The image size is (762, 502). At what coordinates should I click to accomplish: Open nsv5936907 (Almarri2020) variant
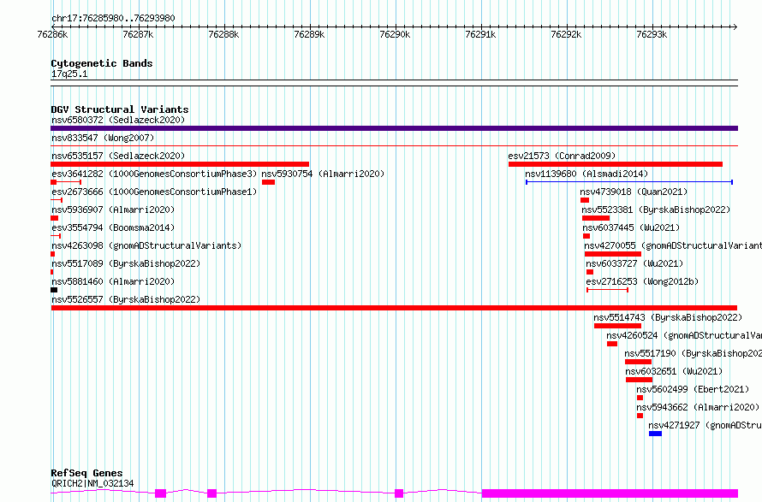click(x=113, y=210)
